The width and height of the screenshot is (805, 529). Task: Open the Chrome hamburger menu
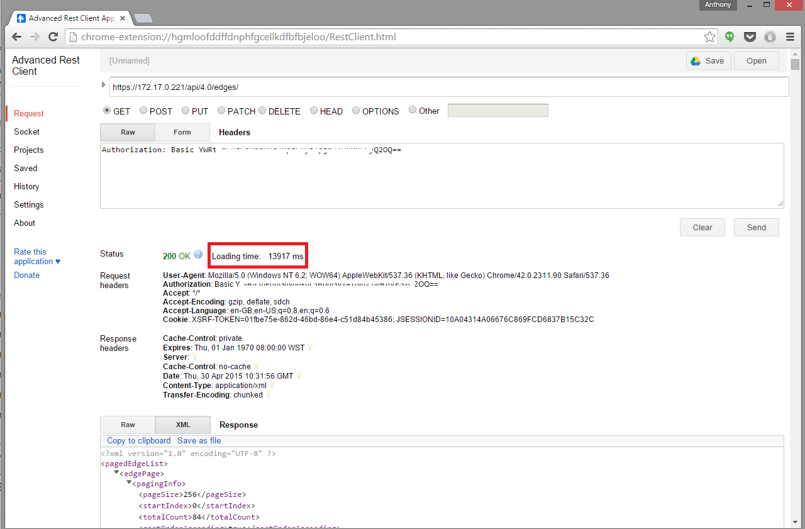tap(790, 37)
